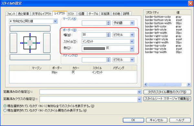This screenshot has height=126, width=194.
Task: Click the プロパティ column header
Action: [159, 13]
